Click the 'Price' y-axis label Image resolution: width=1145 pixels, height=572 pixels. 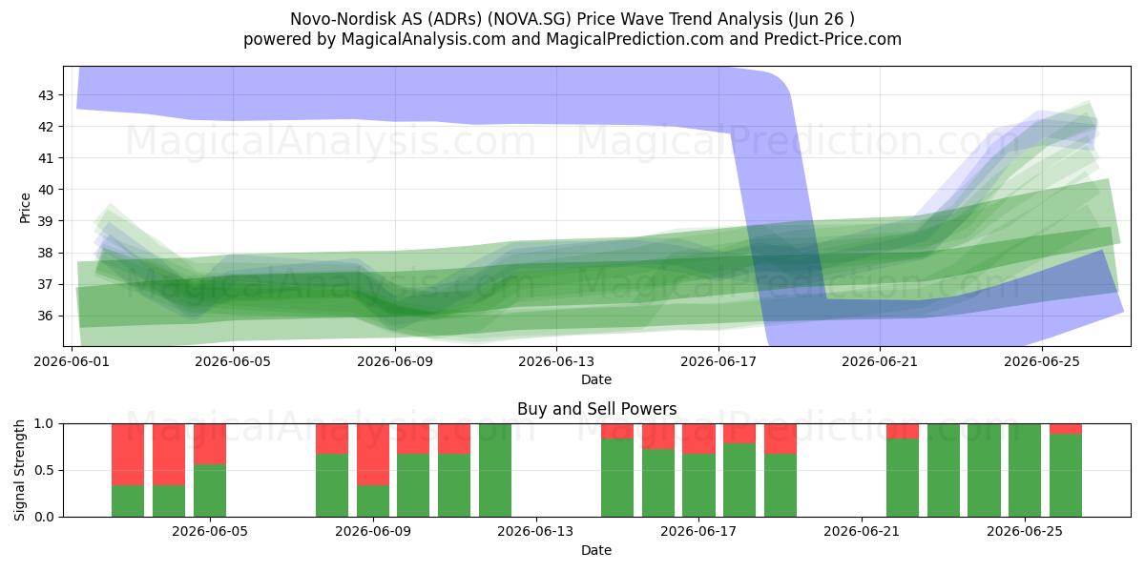pyautogui.click(x=25, y=207)
